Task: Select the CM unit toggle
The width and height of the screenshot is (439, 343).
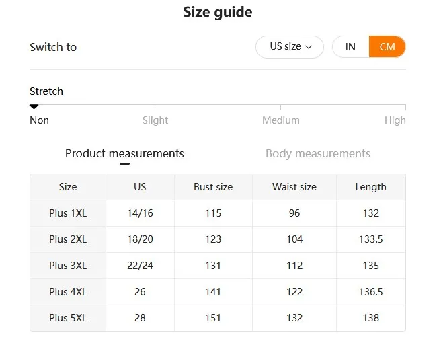Action: point(387,47)
